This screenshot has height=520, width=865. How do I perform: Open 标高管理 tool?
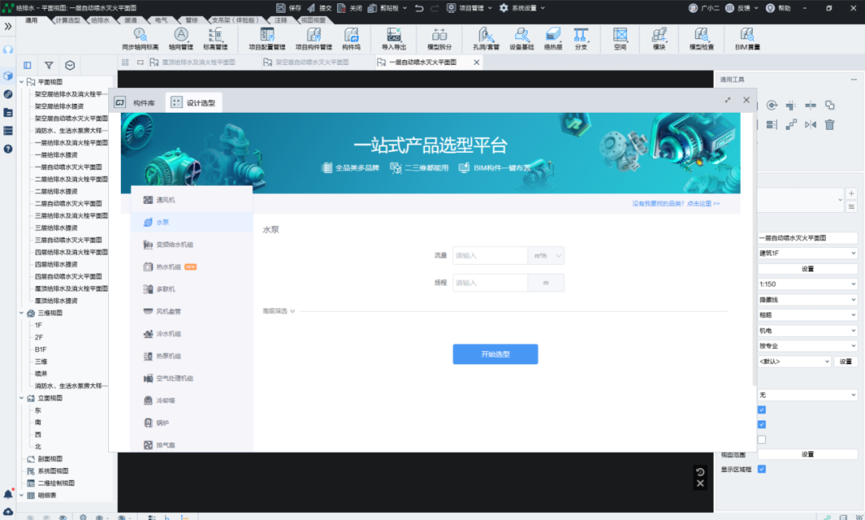[215, 38]
